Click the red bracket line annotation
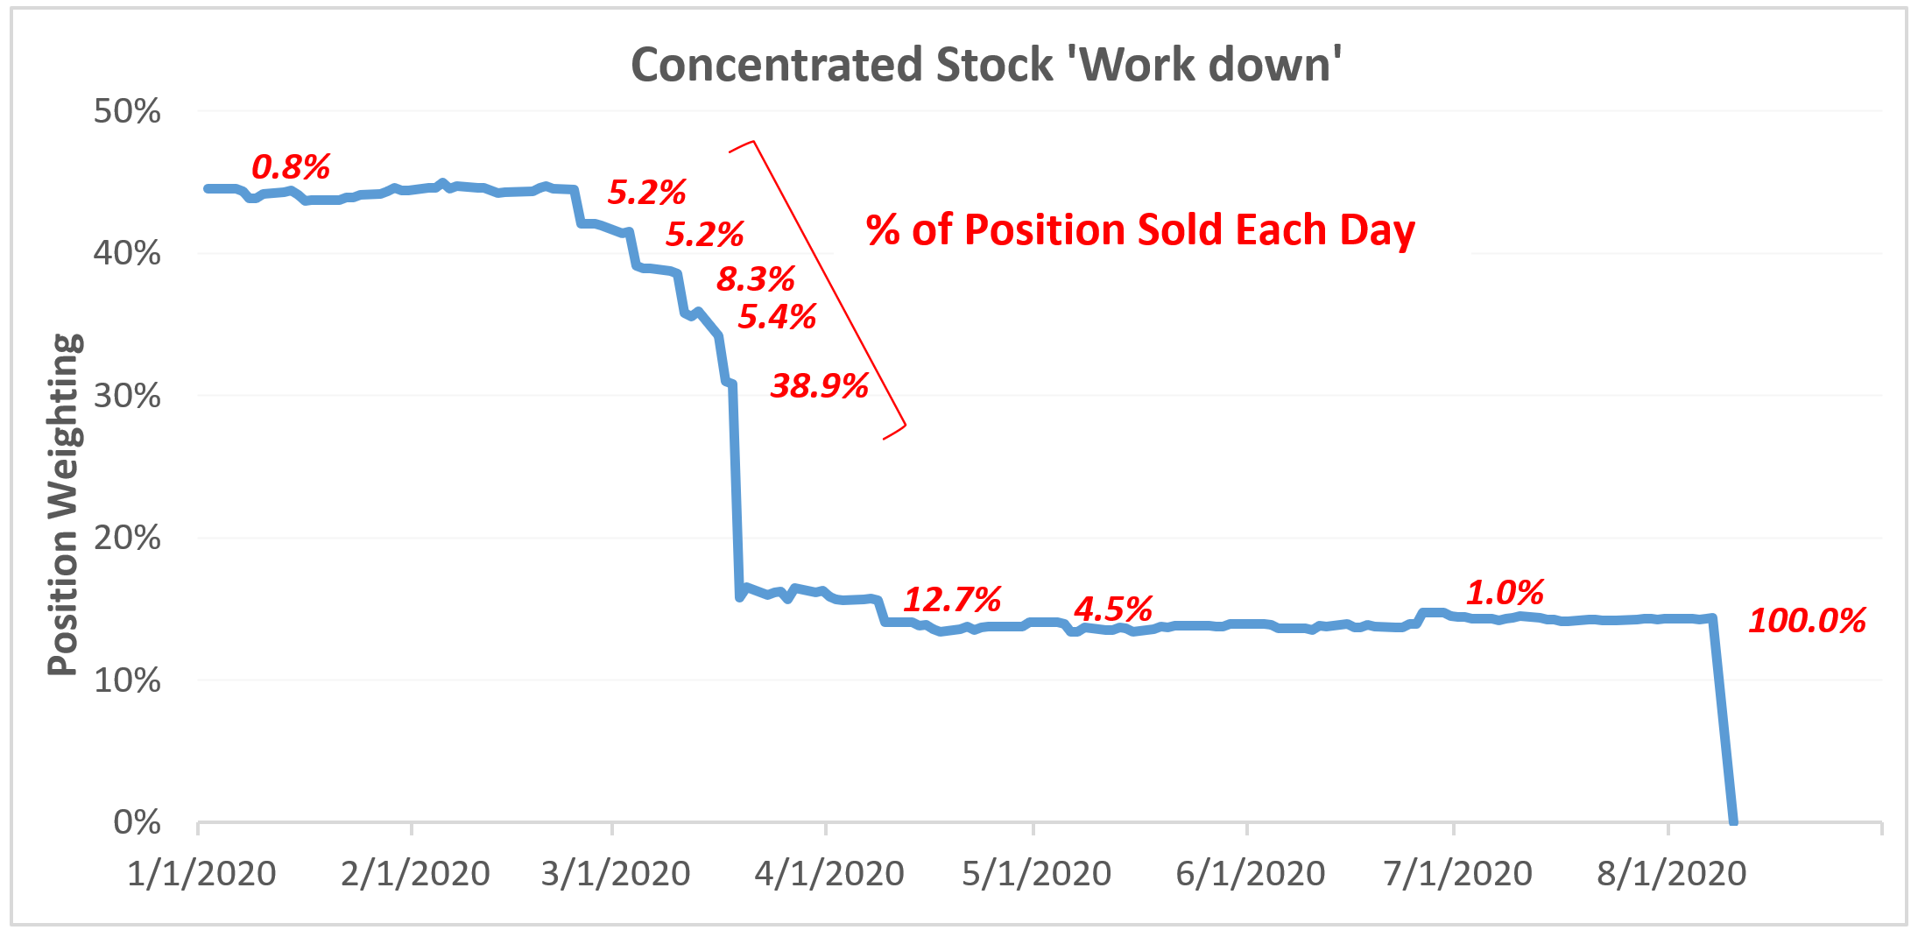Screen dimensions: 1918x937 tap(828, 282)
